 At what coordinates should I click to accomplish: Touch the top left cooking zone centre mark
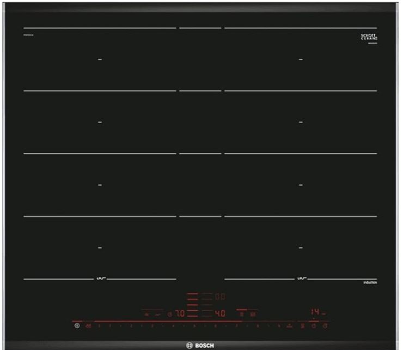click(100, 59)
